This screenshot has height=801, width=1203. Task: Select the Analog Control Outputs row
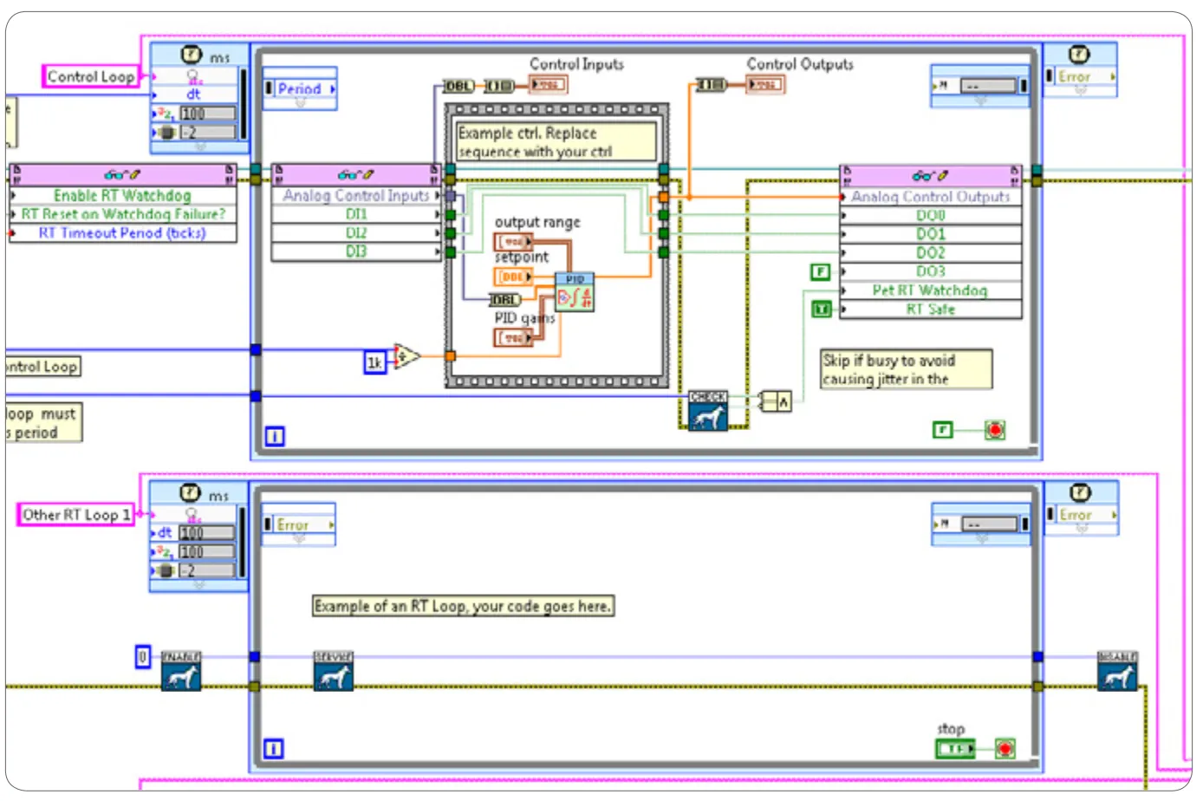[x=931, y=196]
